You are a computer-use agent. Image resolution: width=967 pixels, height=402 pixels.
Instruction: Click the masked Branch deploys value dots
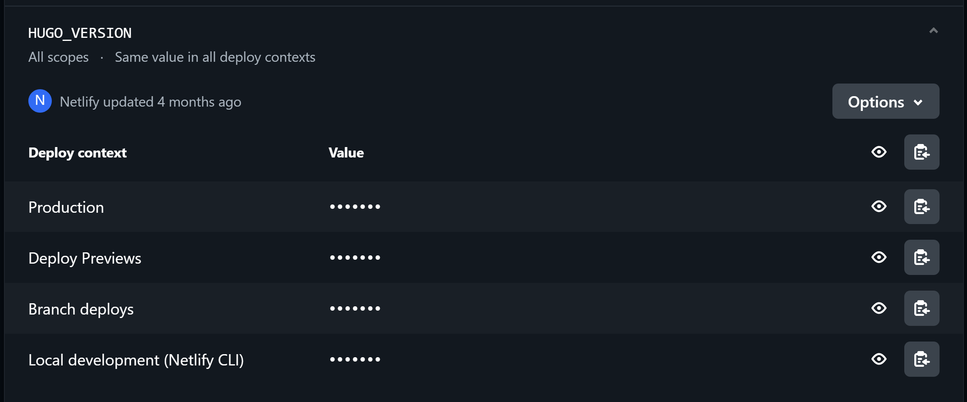355,308
